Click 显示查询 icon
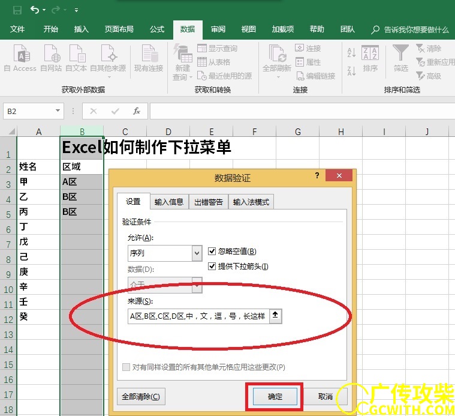The height and width of the screenshot is (416, 455). click(x=217, y=48)
